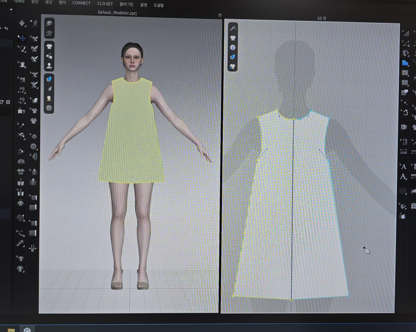Image resolution: width=416 pixels, height=332 pixels.
Task: Click the back arrow in left panel
Action: pos(11,10)
